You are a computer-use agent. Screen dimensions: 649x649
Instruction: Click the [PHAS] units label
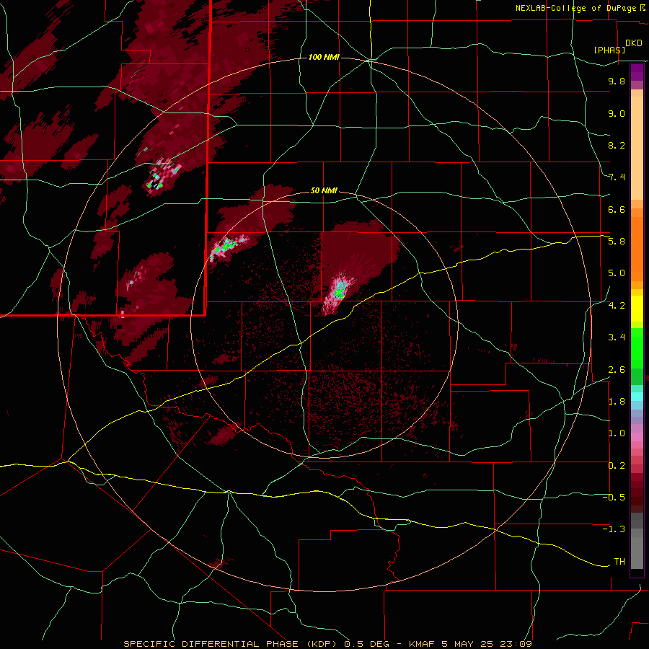tap(609, 50)
